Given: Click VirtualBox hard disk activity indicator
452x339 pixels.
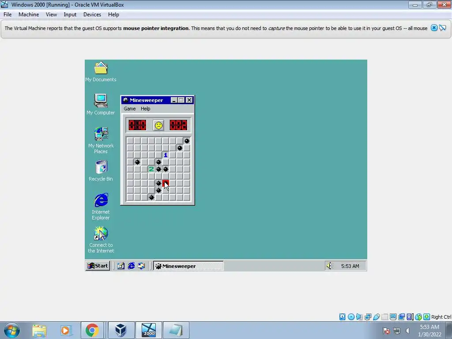Looking at the screenshot, I should point(342,317).
